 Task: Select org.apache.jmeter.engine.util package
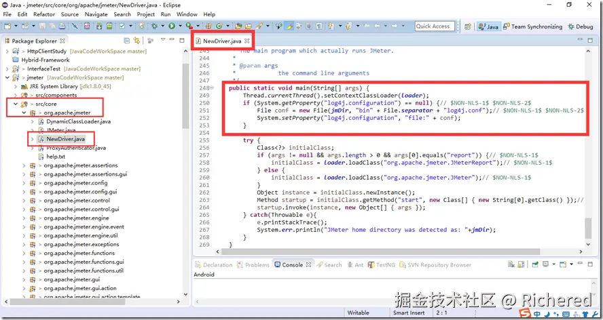tap(81, 236)
